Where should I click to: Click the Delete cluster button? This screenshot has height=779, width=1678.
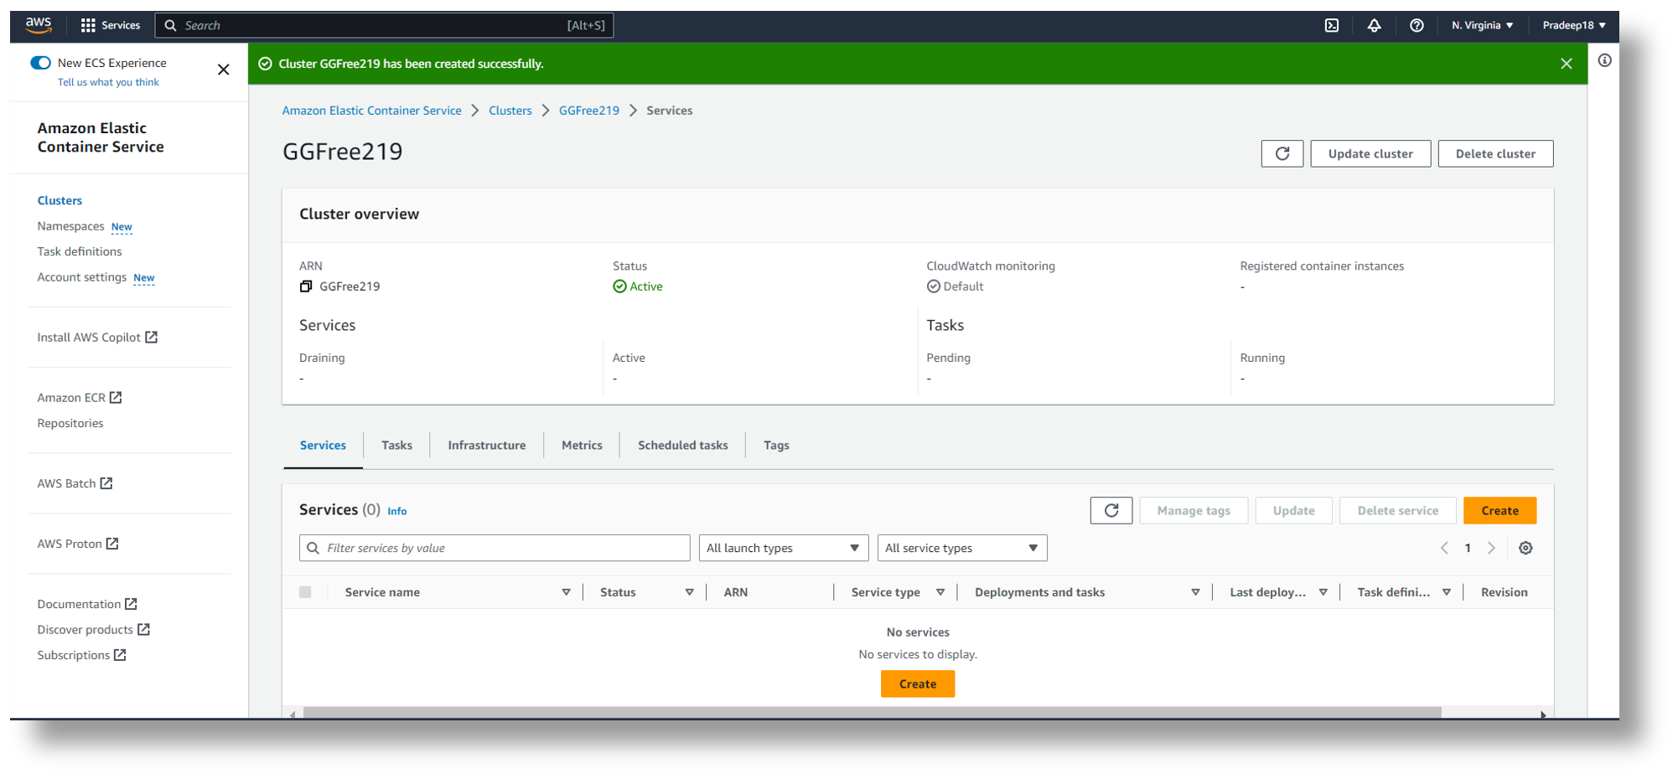(x=1495, y=153)
